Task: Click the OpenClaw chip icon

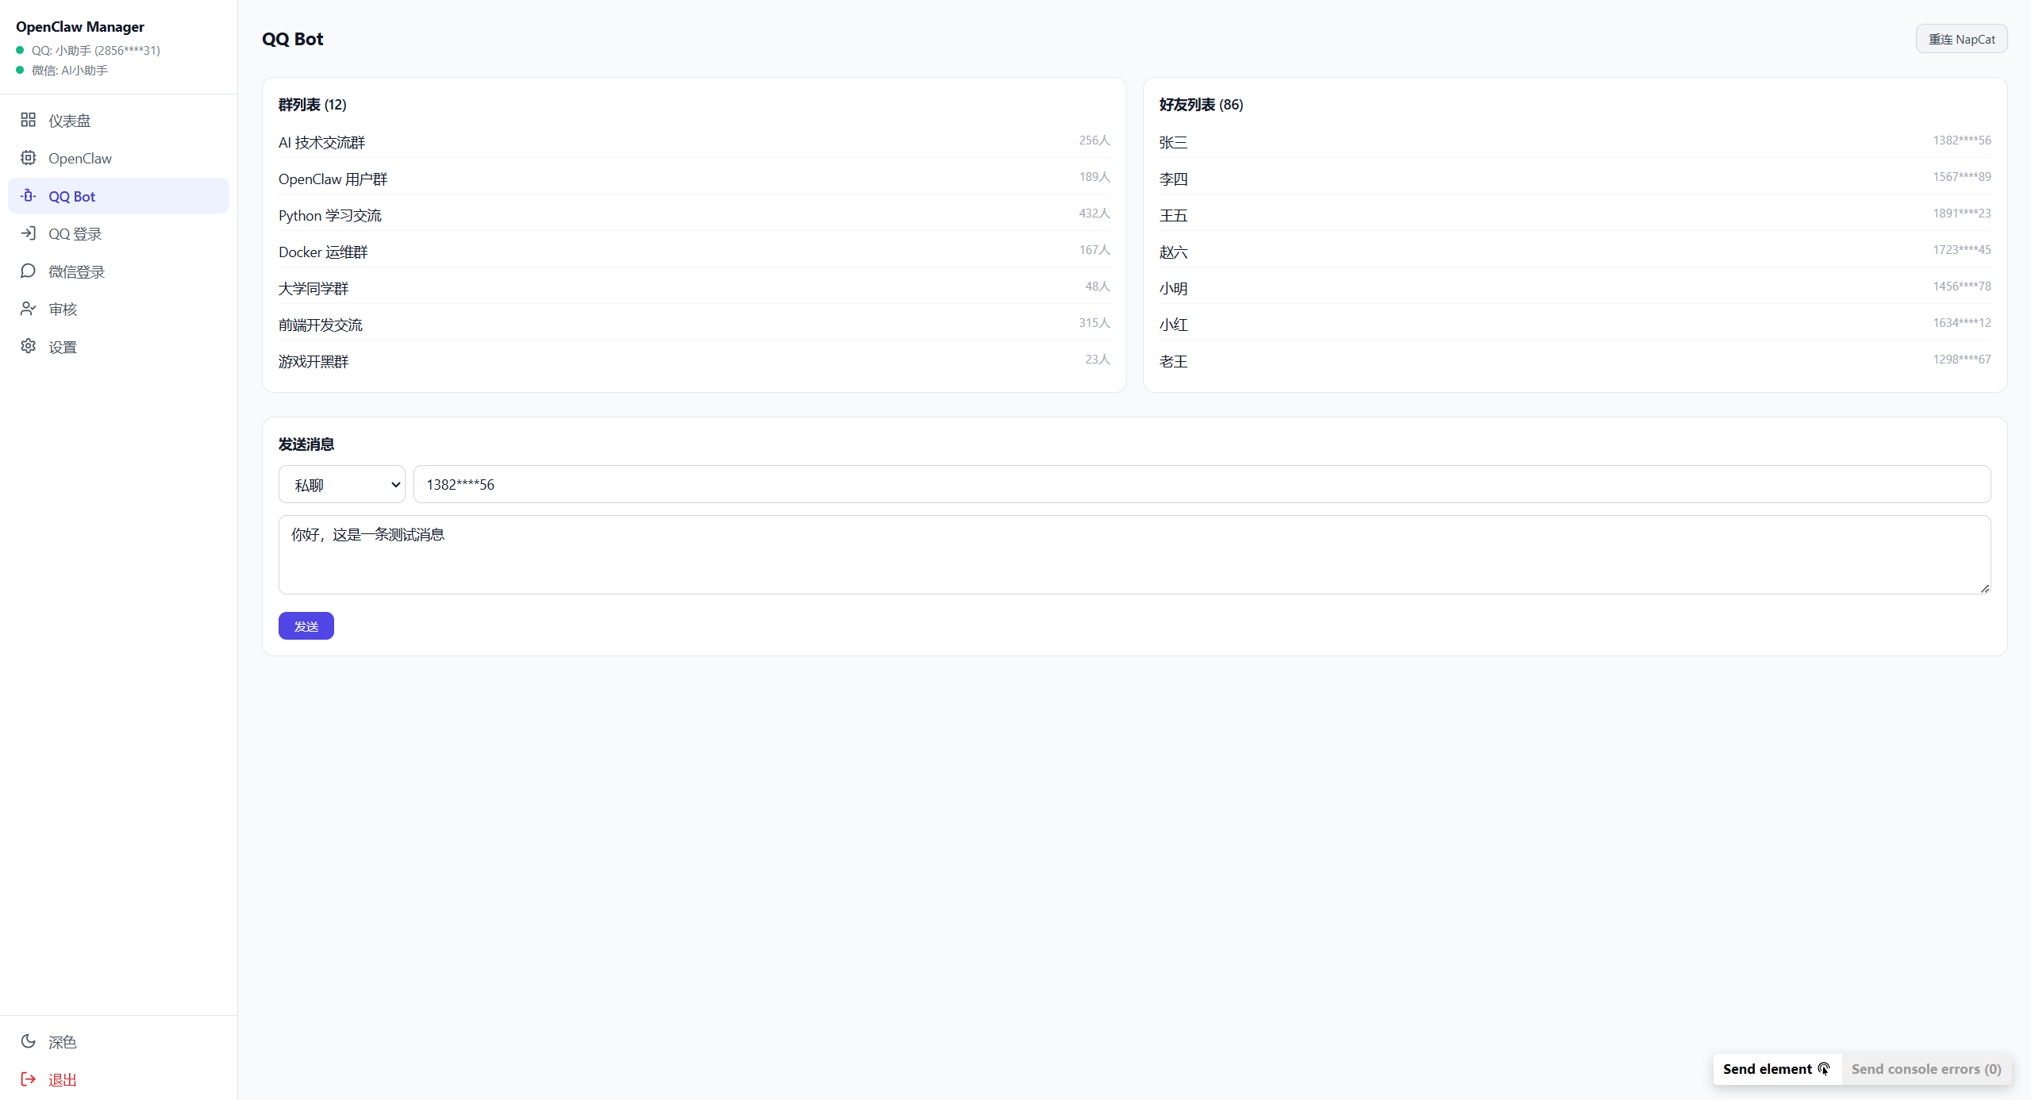Action: pos(28,158)
